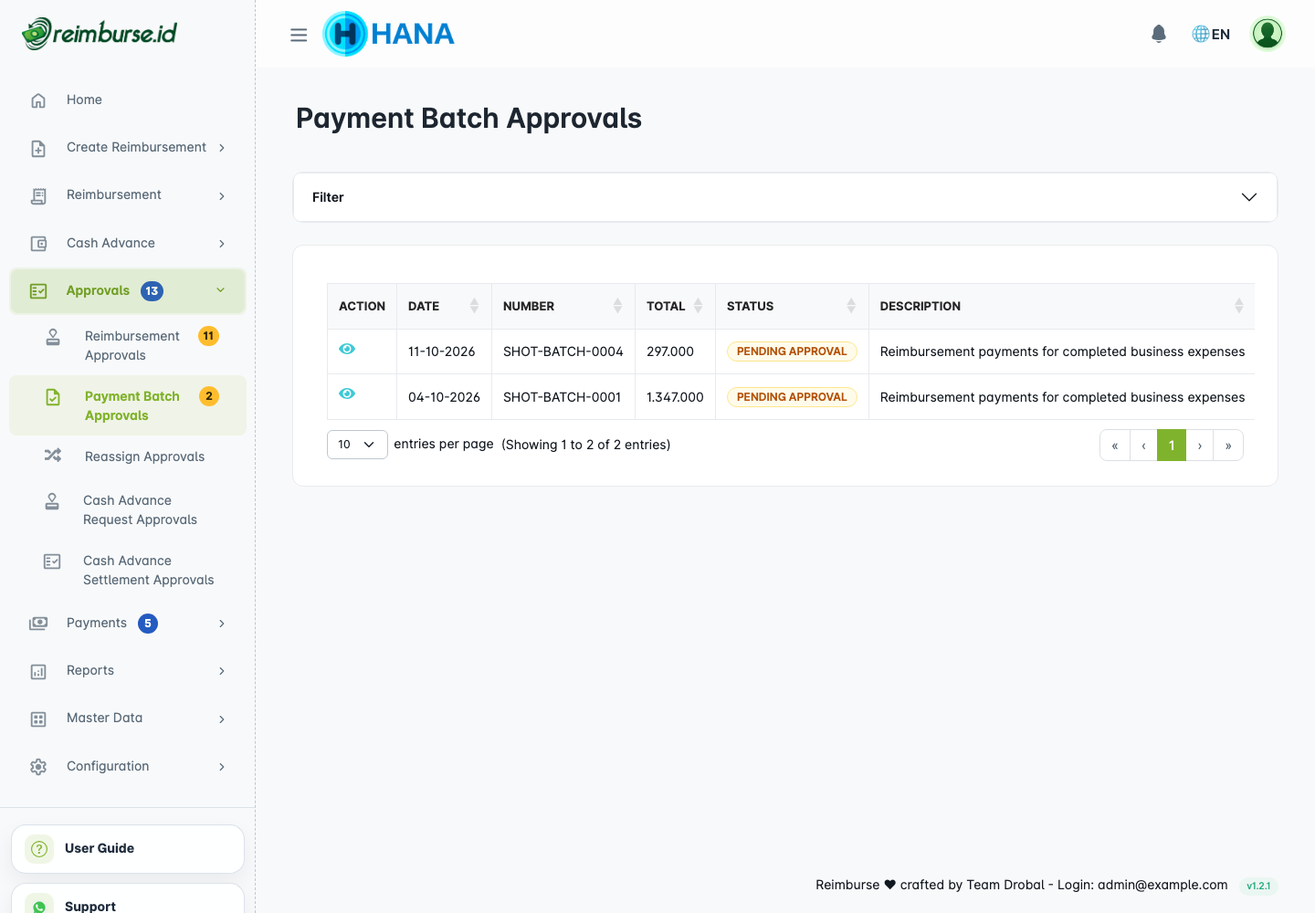
Task: Click the SHOT-BATCH-0001 number cell
Action: coord(563,397)
